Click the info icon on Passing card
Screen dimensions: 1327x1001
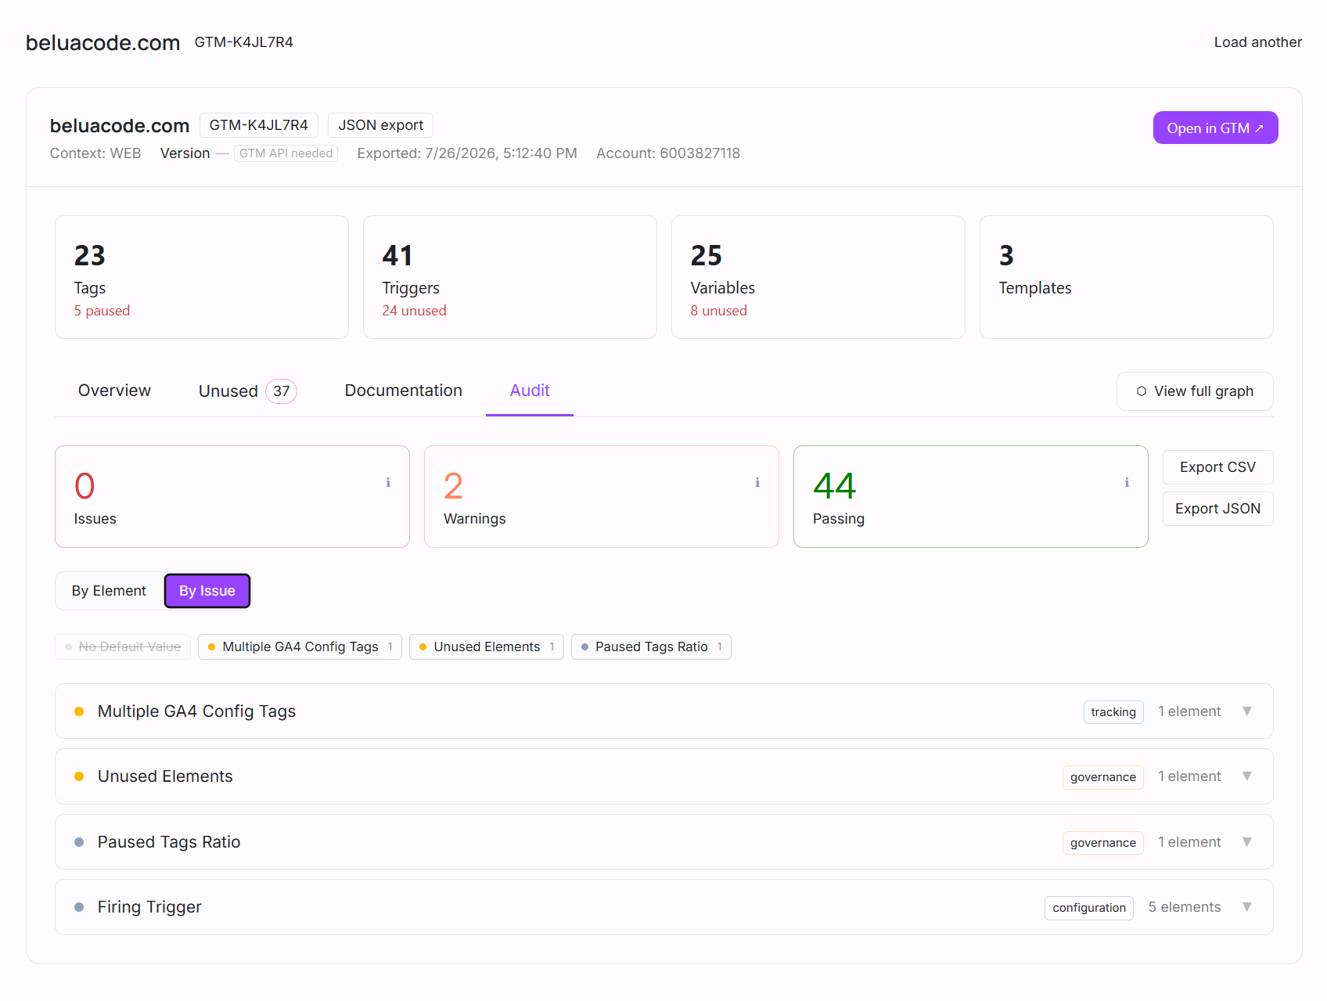[1127, 483]
